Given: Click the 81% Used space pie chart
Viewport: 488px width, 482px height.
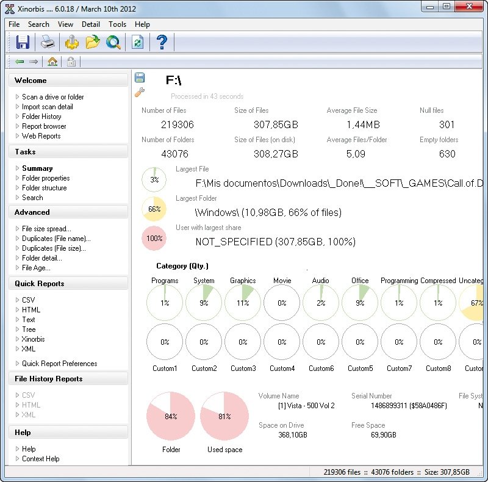Looking at the screenshot, I should [224, 416].
